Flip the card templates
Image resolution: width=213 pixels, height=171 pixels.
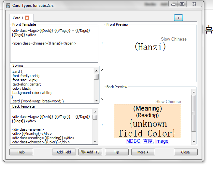[x=116, y=152]
